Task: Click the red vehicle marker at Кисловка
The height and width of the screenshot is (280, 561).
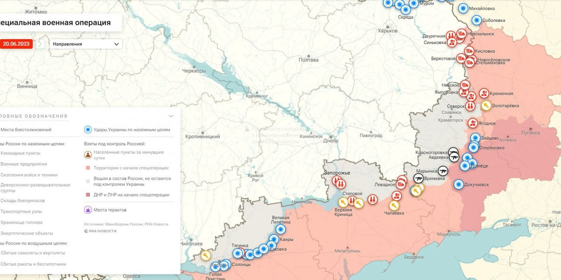Action: (468, 51)
